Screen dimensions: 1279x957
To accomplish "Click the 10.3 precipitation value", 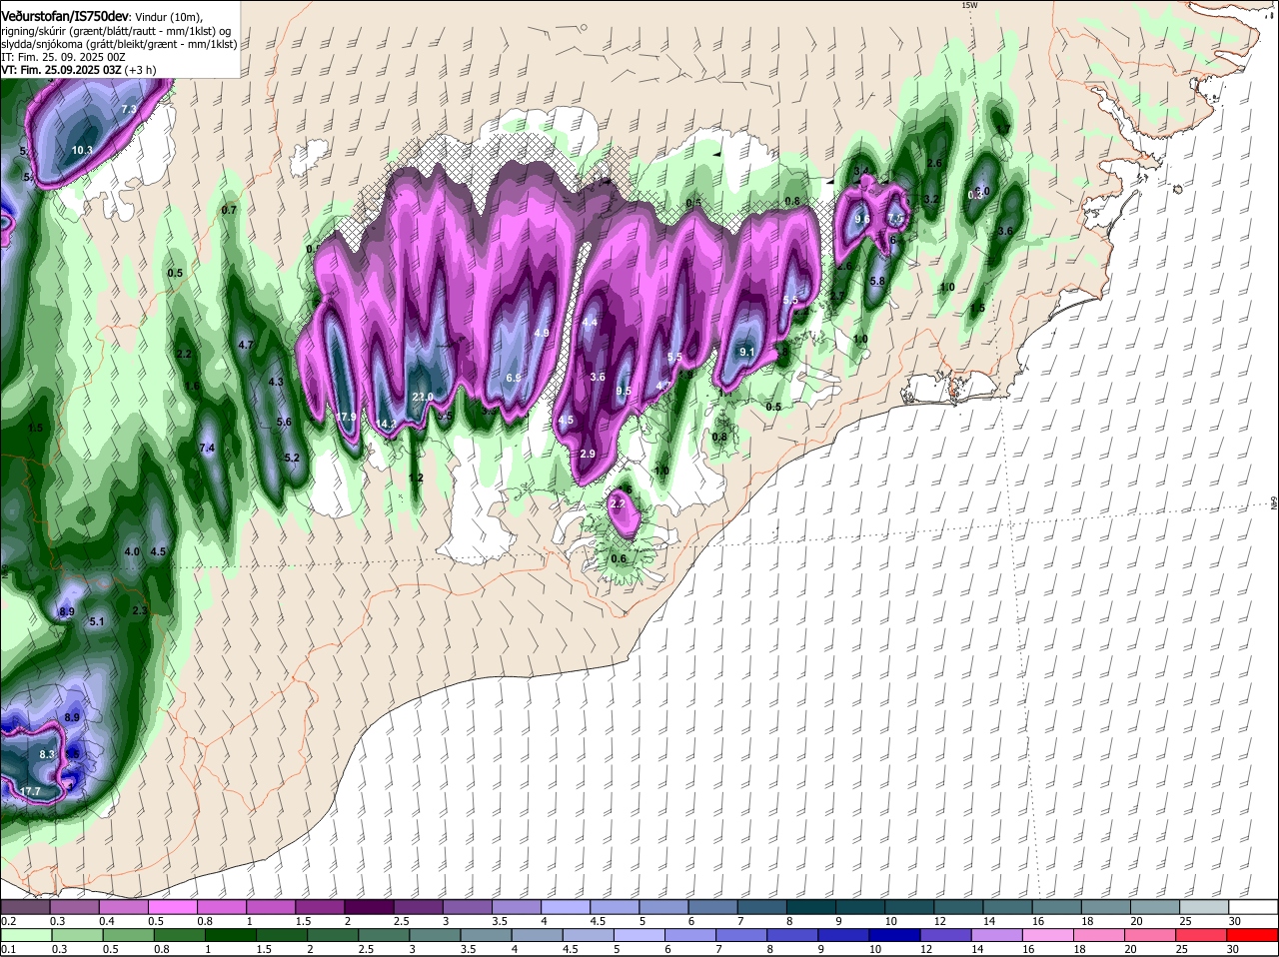I will coord(82,151).
